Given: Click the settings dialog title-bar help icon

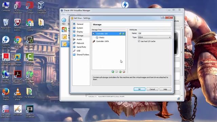Looking at the screenshot, I should coord(163,17).
